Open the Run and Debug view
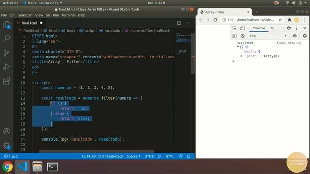The height and width of the screenshot is (174, 310). coord(6,67)
